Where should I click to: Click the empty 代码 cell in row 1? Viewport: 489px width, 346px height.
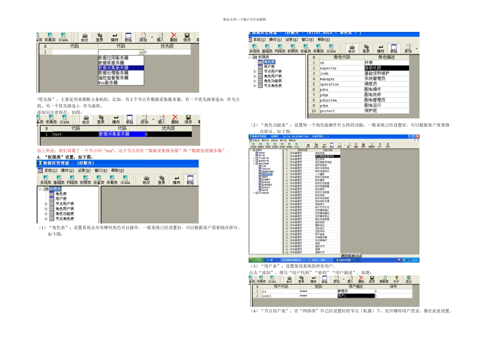click(x=75, y=52)
